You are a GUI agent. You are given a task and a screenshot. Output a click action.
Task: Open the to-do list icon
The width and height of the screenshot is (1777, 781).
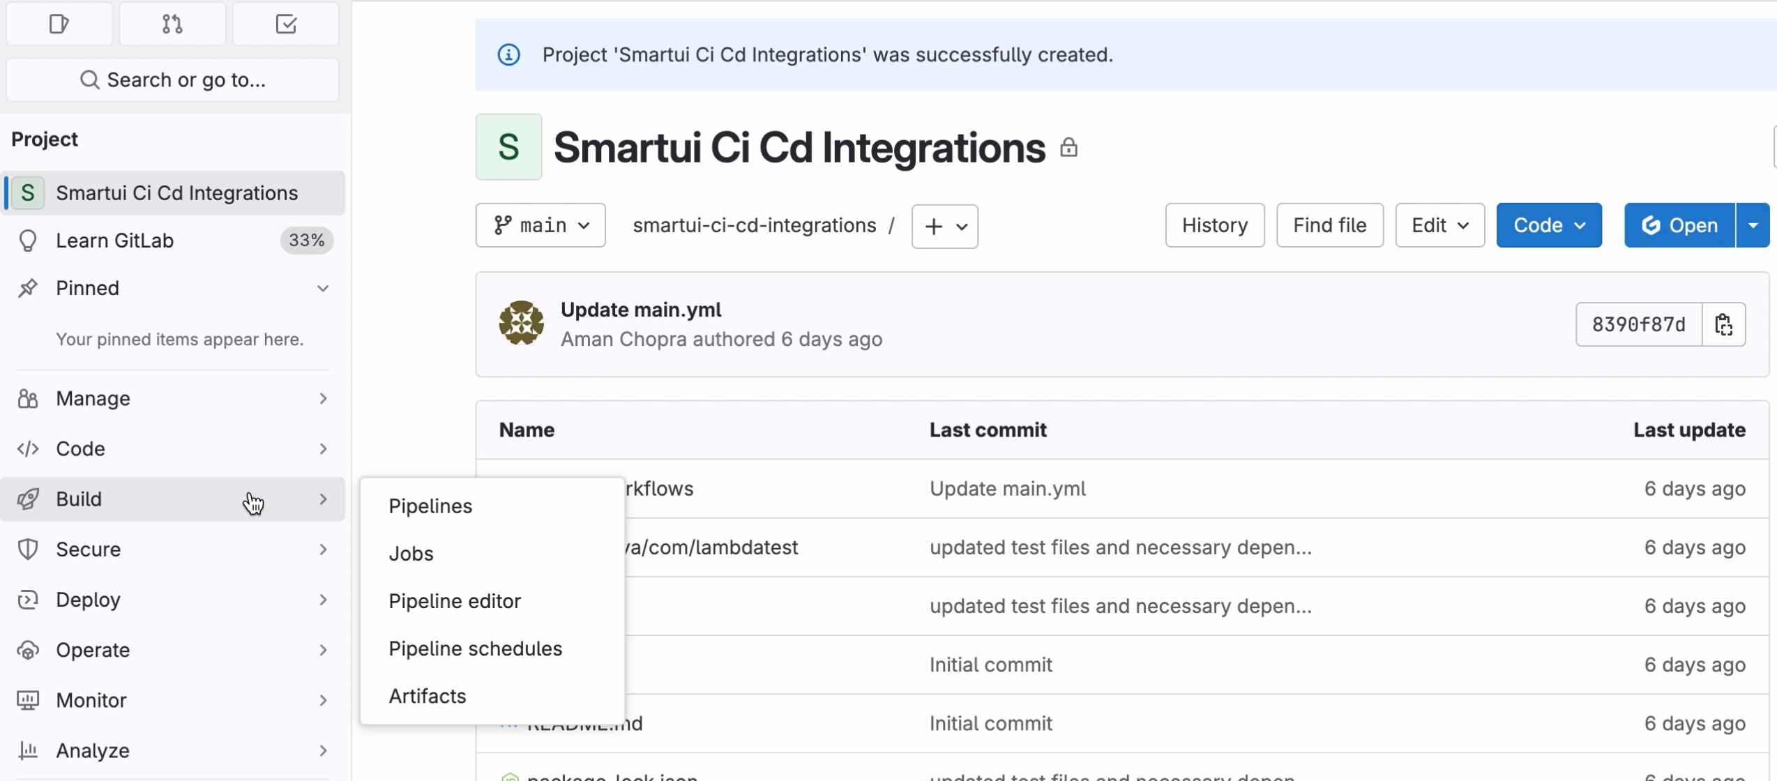point(286,24)
